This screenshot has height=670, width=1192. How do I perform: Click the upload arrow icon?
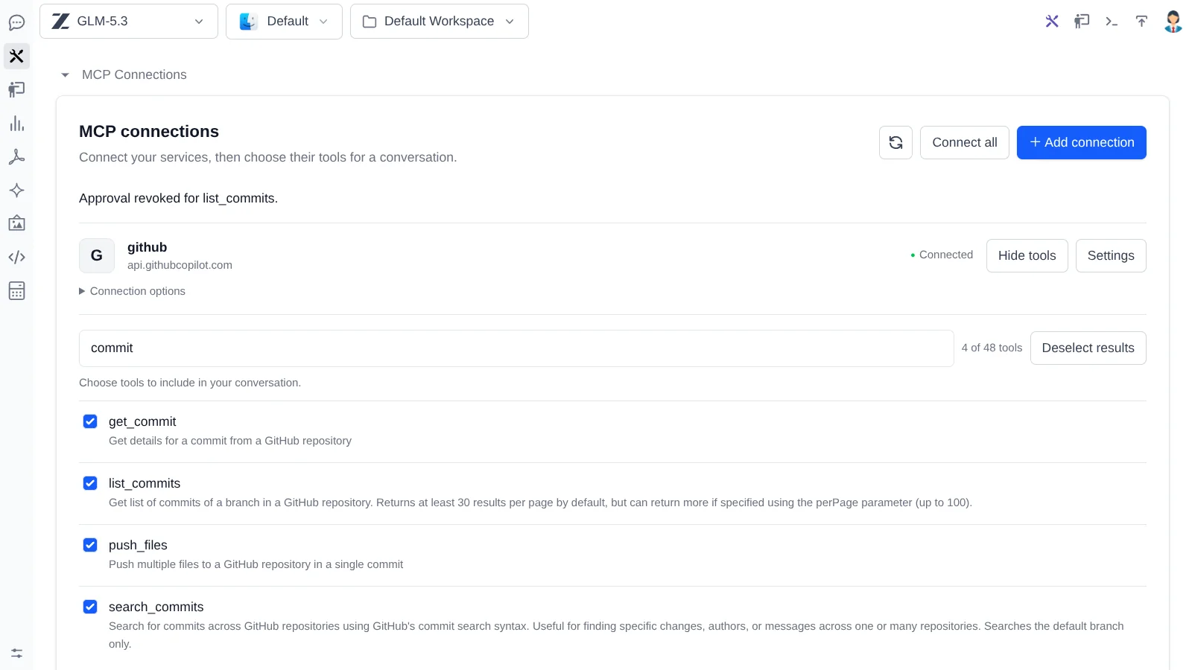[x=1141, y=21]
